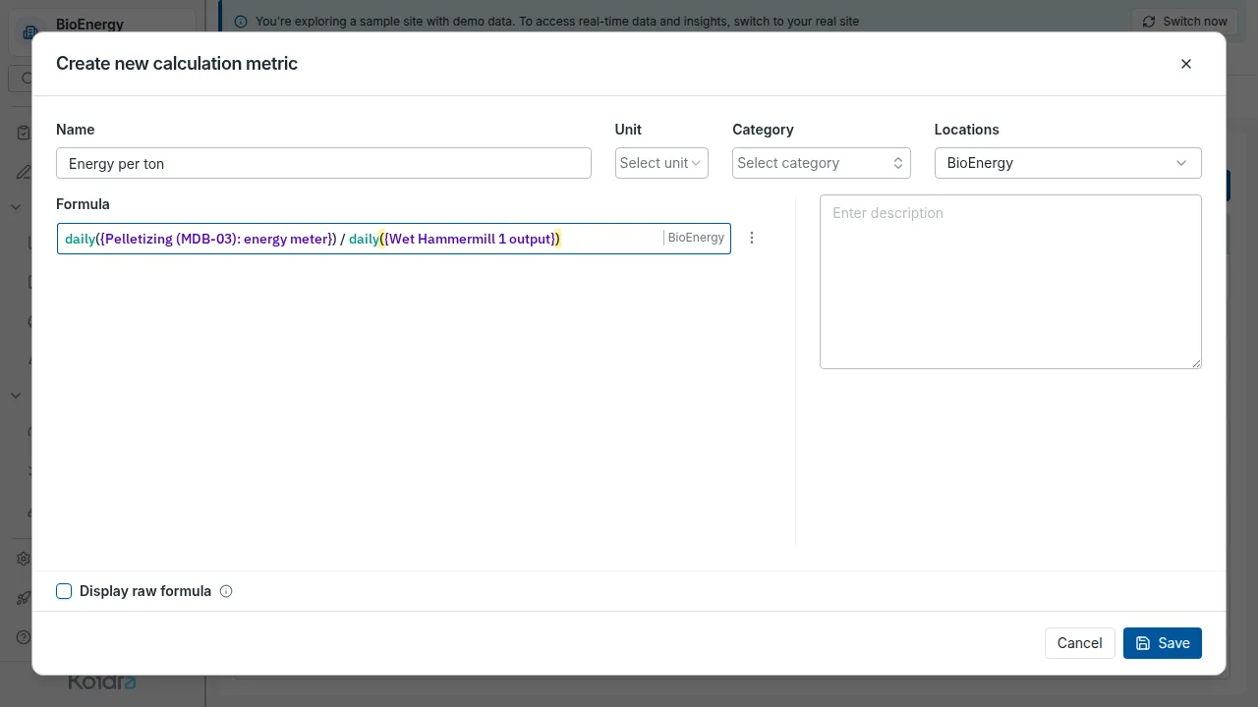1258x707 pixels.
Task: Open the Select category dropdown
Action: (822, 163)
